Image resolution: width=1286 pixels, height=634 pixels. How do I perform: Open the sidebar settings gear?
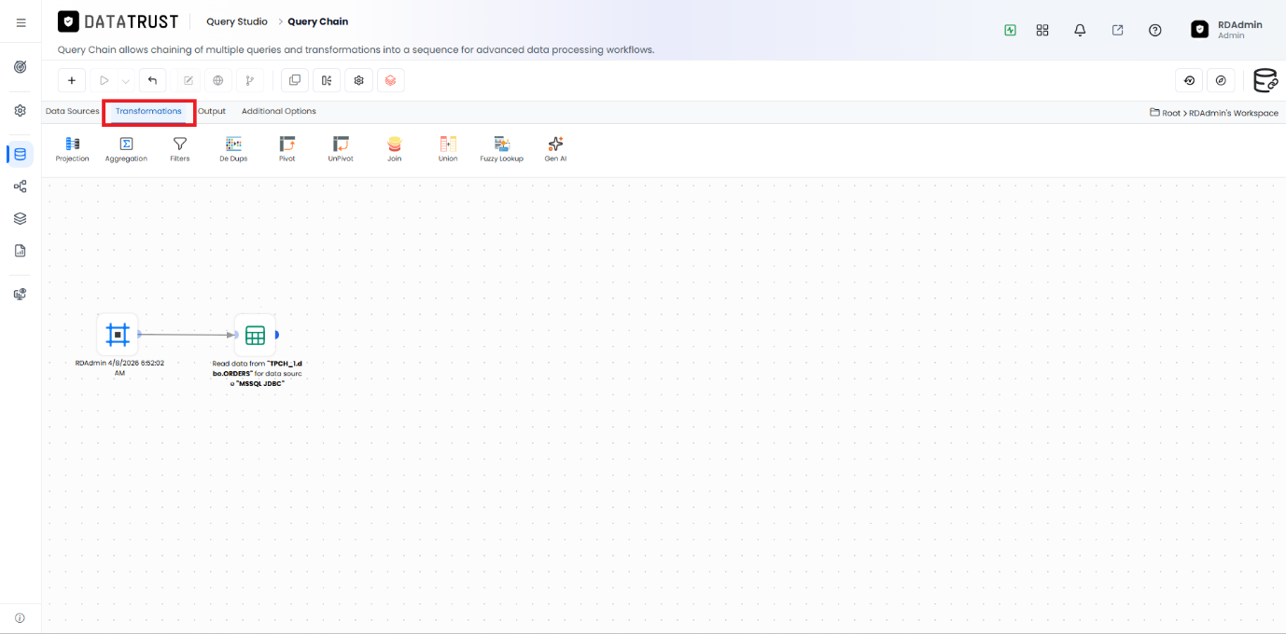20,110
